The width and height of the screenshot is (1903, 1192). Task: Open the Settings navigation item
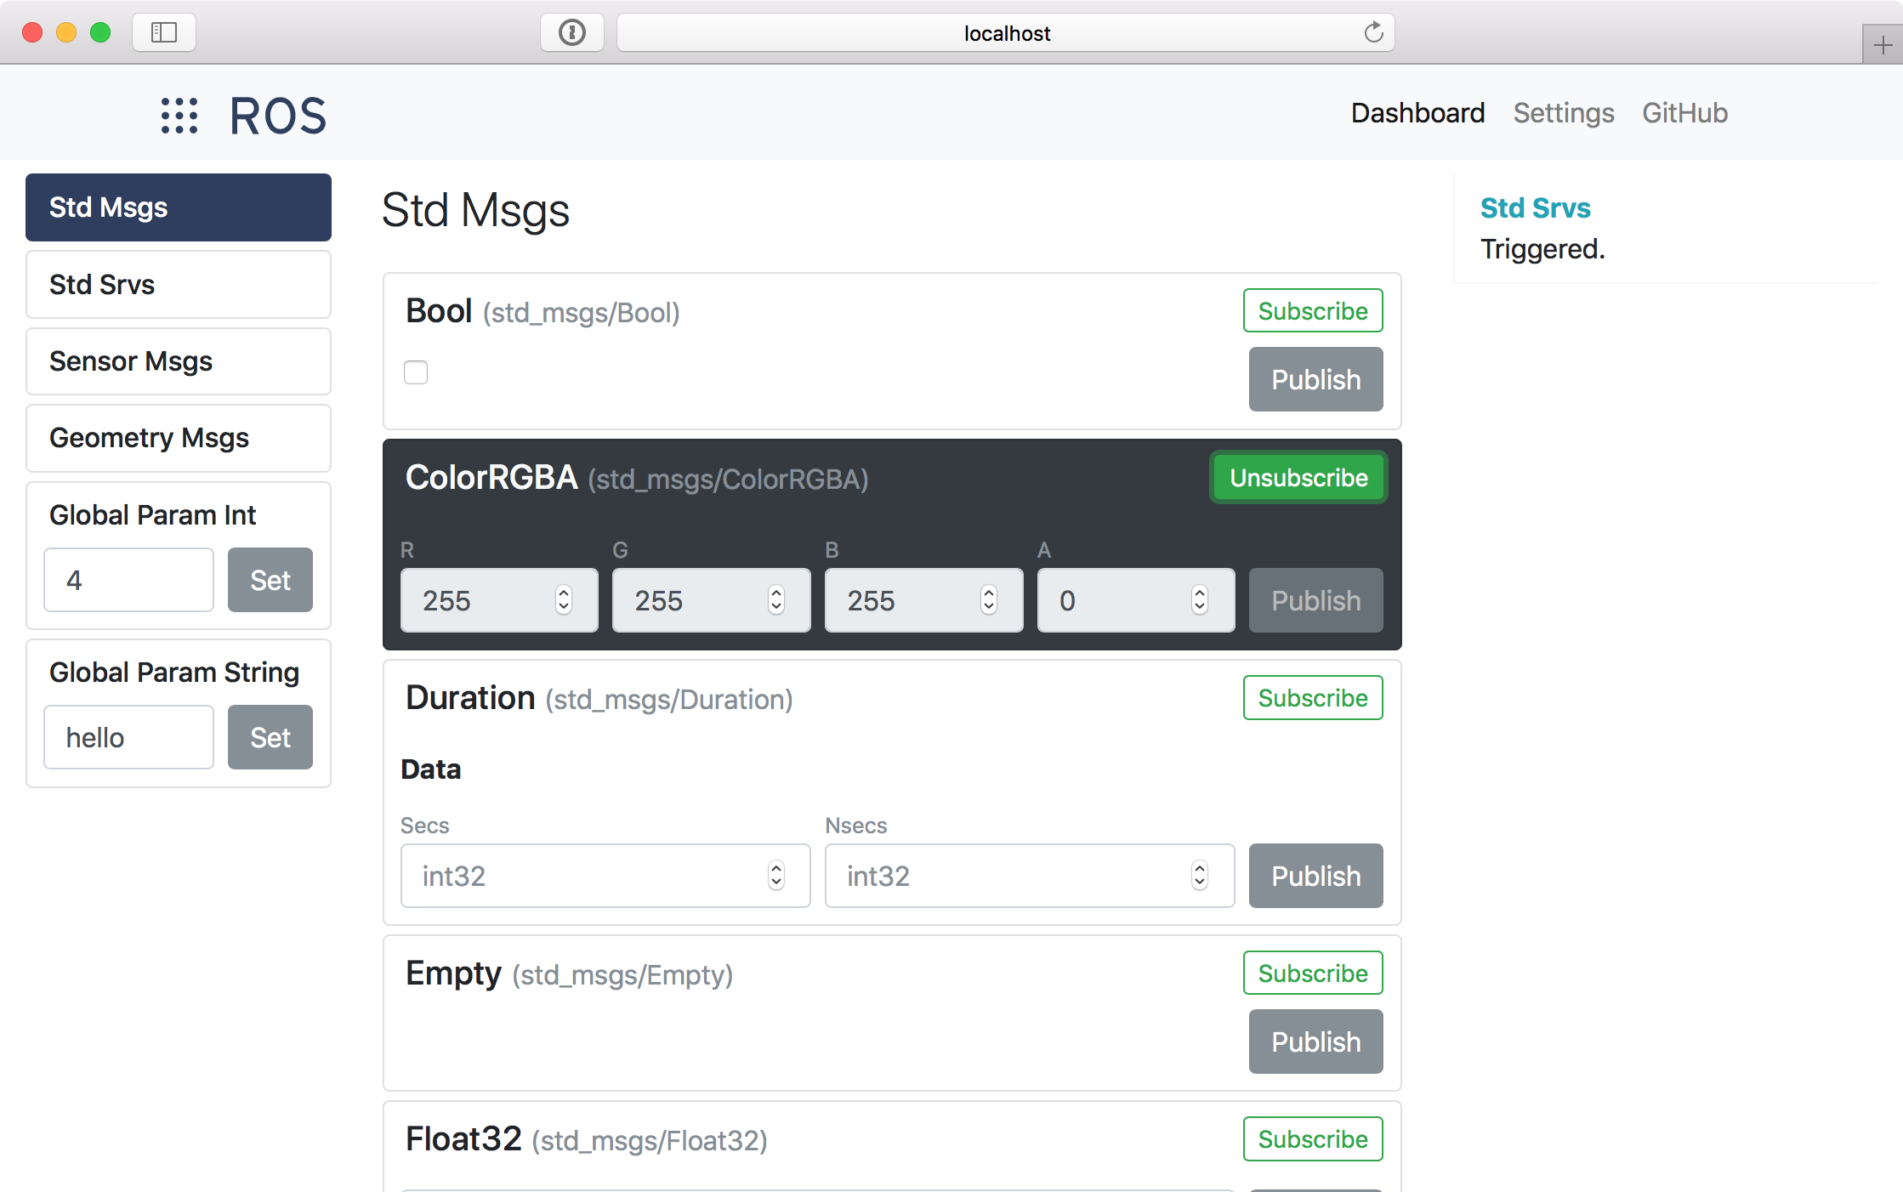(1563, 113)
